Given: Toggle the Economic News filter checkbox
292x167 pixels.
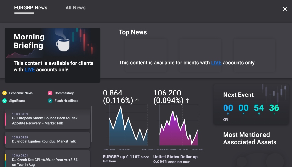Looking at the screenshot, I should click(x=5, y=93).
